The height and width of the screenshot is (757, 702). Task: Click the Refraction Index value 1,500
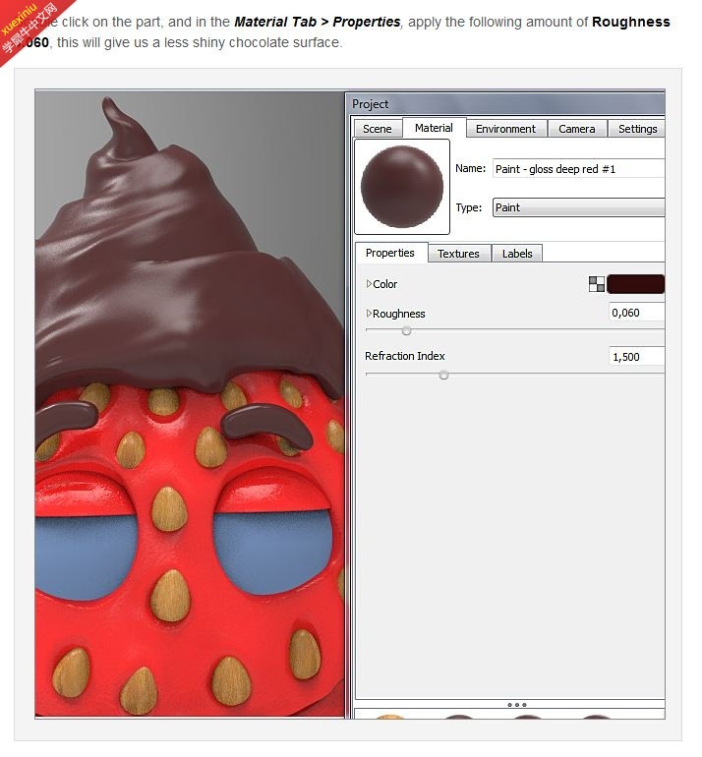[x=637, y=357]
